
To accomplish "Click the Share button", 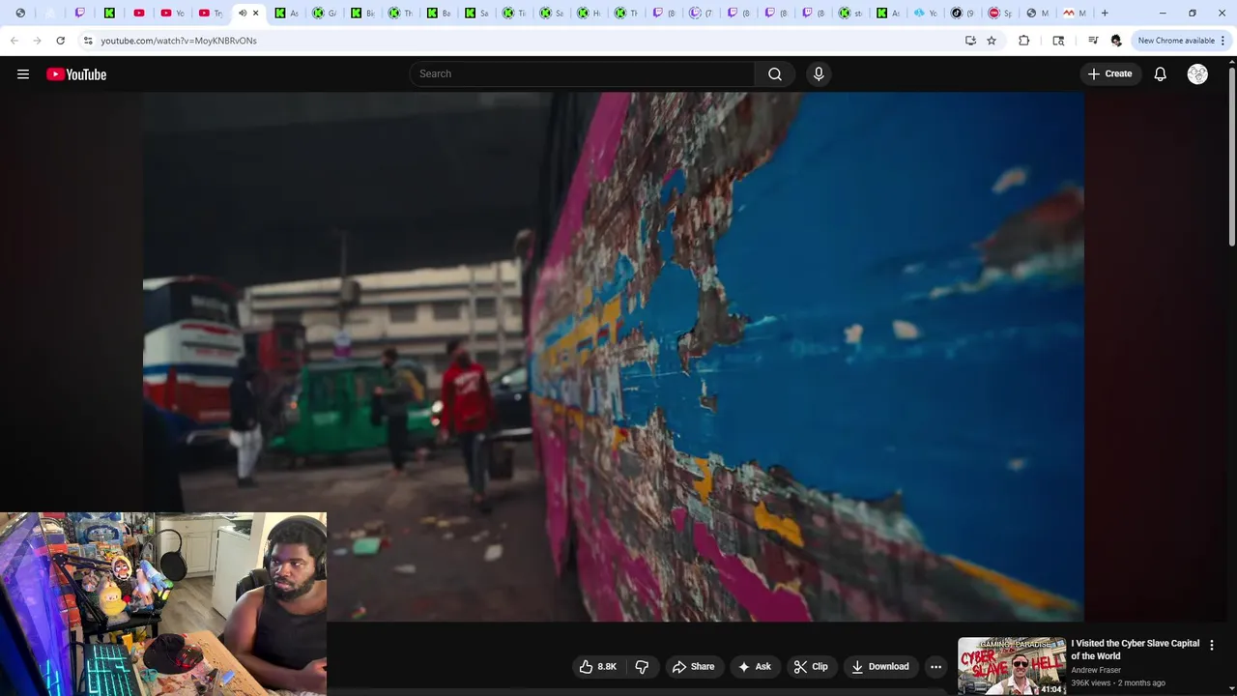I will click(x=693, y=667).
